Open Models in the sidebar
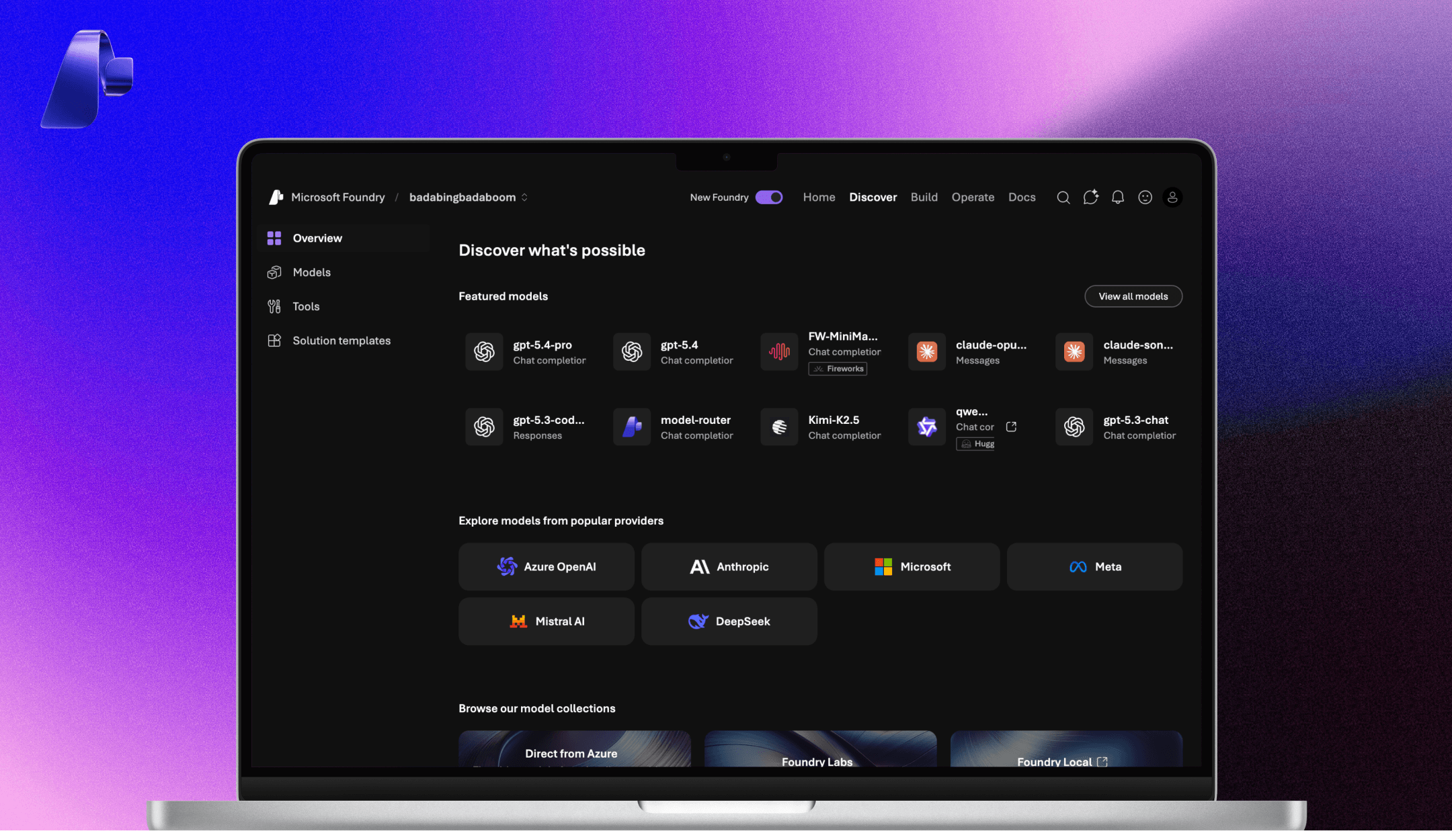The width and height of the screenshot is (1452, 831). 311,273
